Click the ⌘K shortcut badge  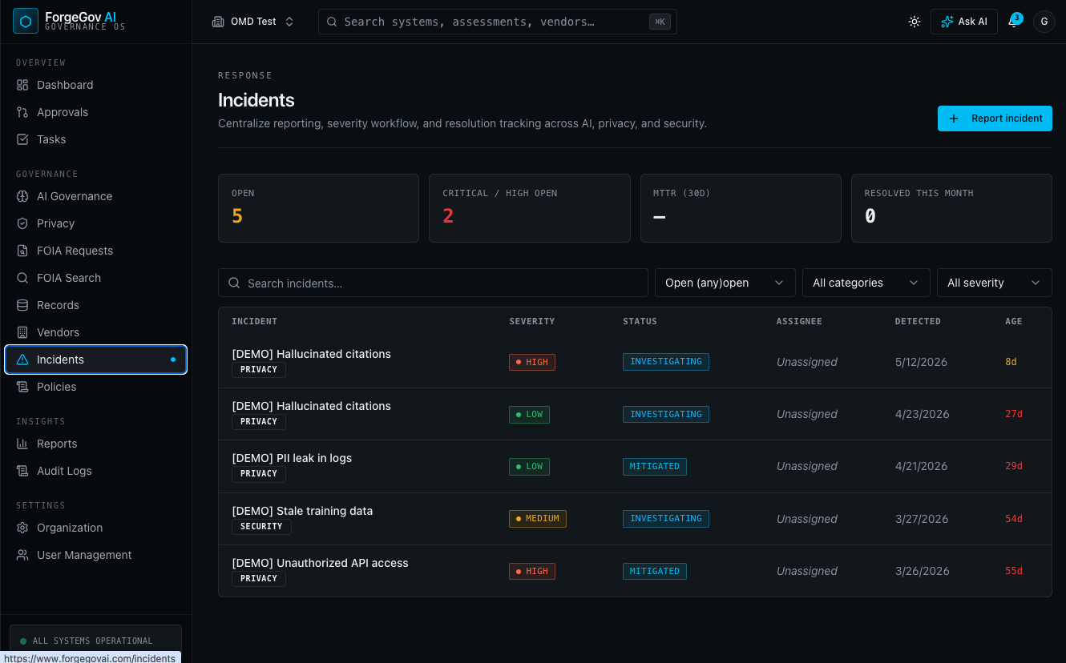coord(660,22)
